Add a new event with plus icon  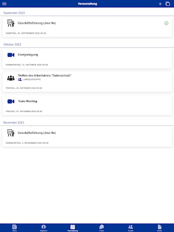click(160, 4)
